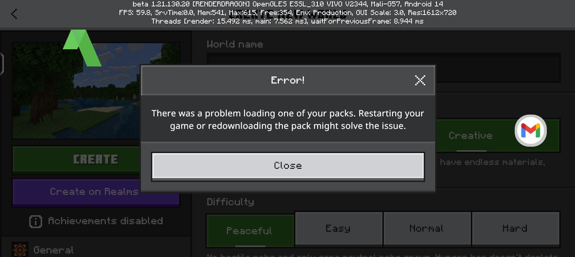The width and height of the screenshot is (575, 257).
Task: Click the world preview thumbnail image
Action: tap(76, 91)
